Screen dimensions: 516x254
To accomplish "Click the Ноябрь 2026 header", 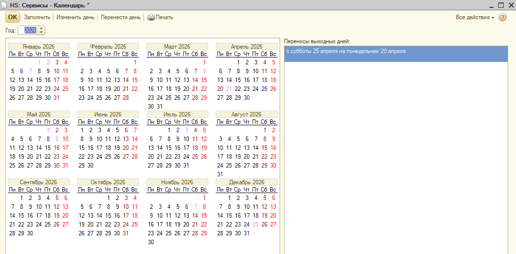I will (177, 182).
